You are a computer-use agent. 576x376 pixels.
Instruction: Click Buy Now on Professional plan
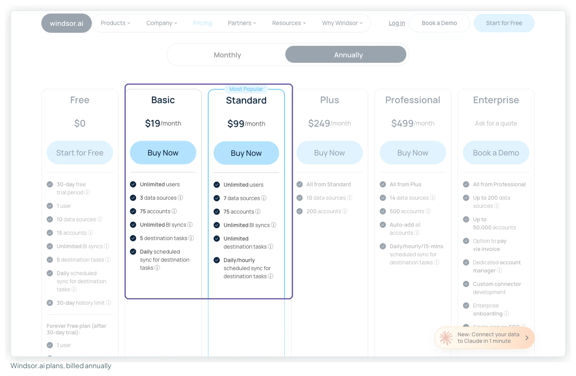coord(413,153)
